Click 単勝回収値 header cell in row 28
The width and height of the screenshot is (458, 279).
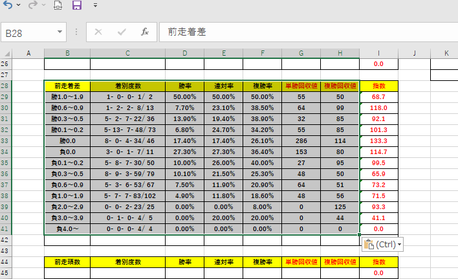(301, 86)
